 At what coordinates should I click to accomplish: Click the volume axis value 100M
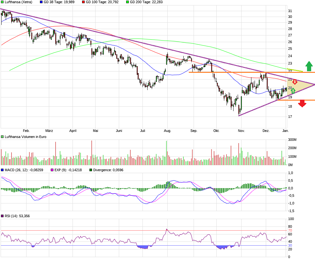point(292,157)
